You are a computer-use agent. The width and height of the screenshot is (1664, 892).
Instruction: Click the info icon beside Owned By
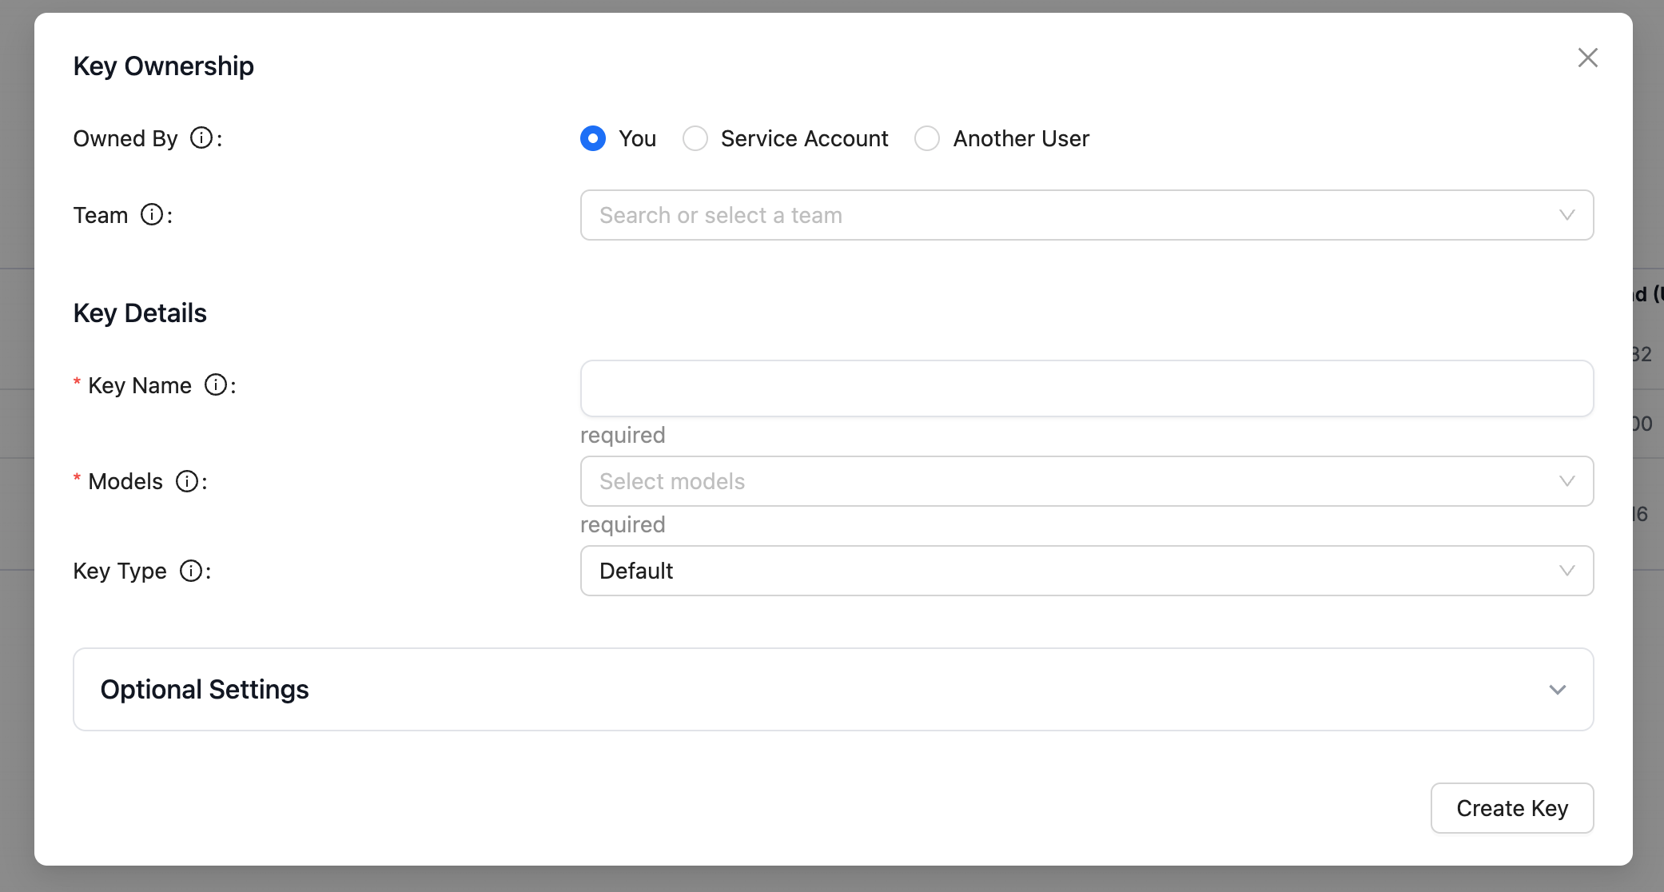201,138
